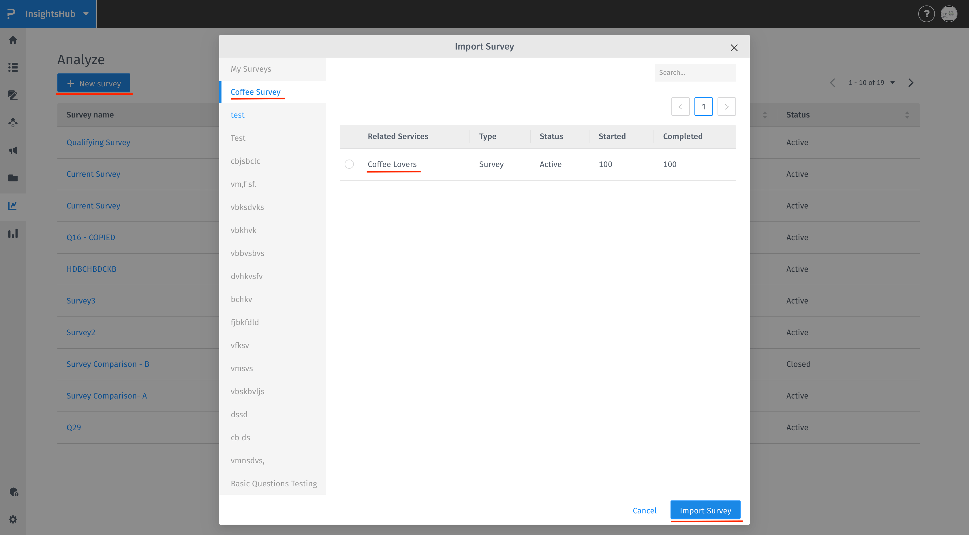Select the survey editor pencil icon
Screen dimensions: 969x535
click(13, 95)
